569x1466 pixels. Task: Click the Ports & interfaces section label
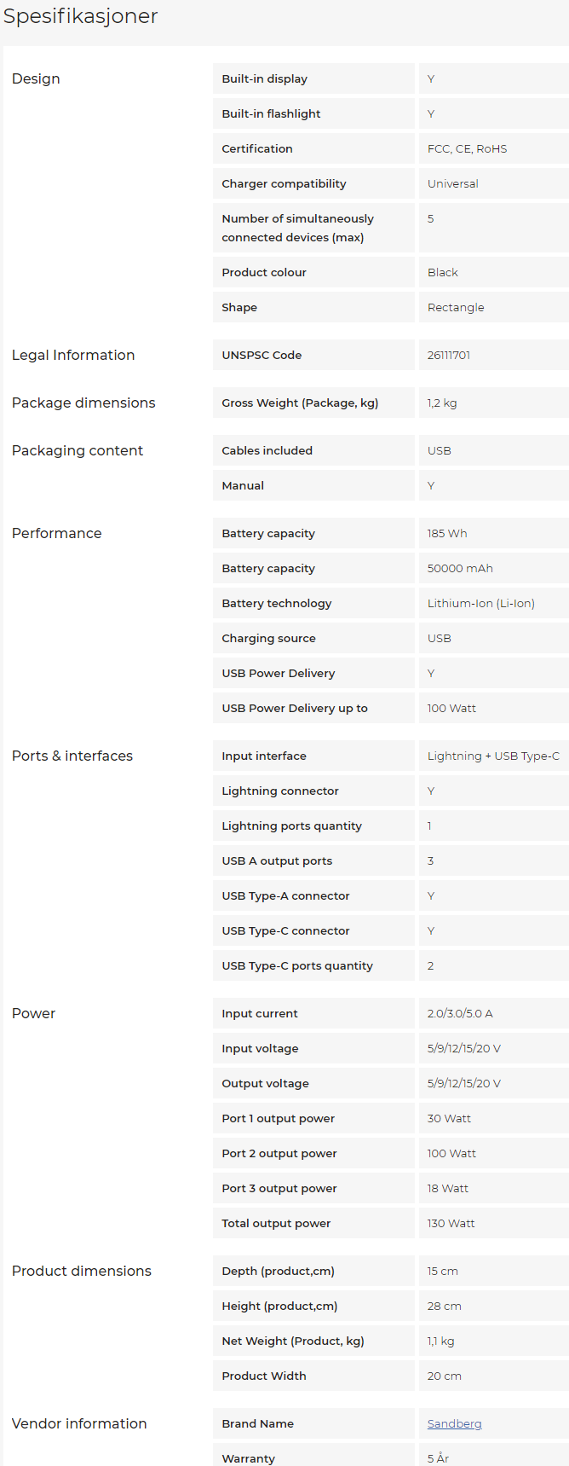72,756
